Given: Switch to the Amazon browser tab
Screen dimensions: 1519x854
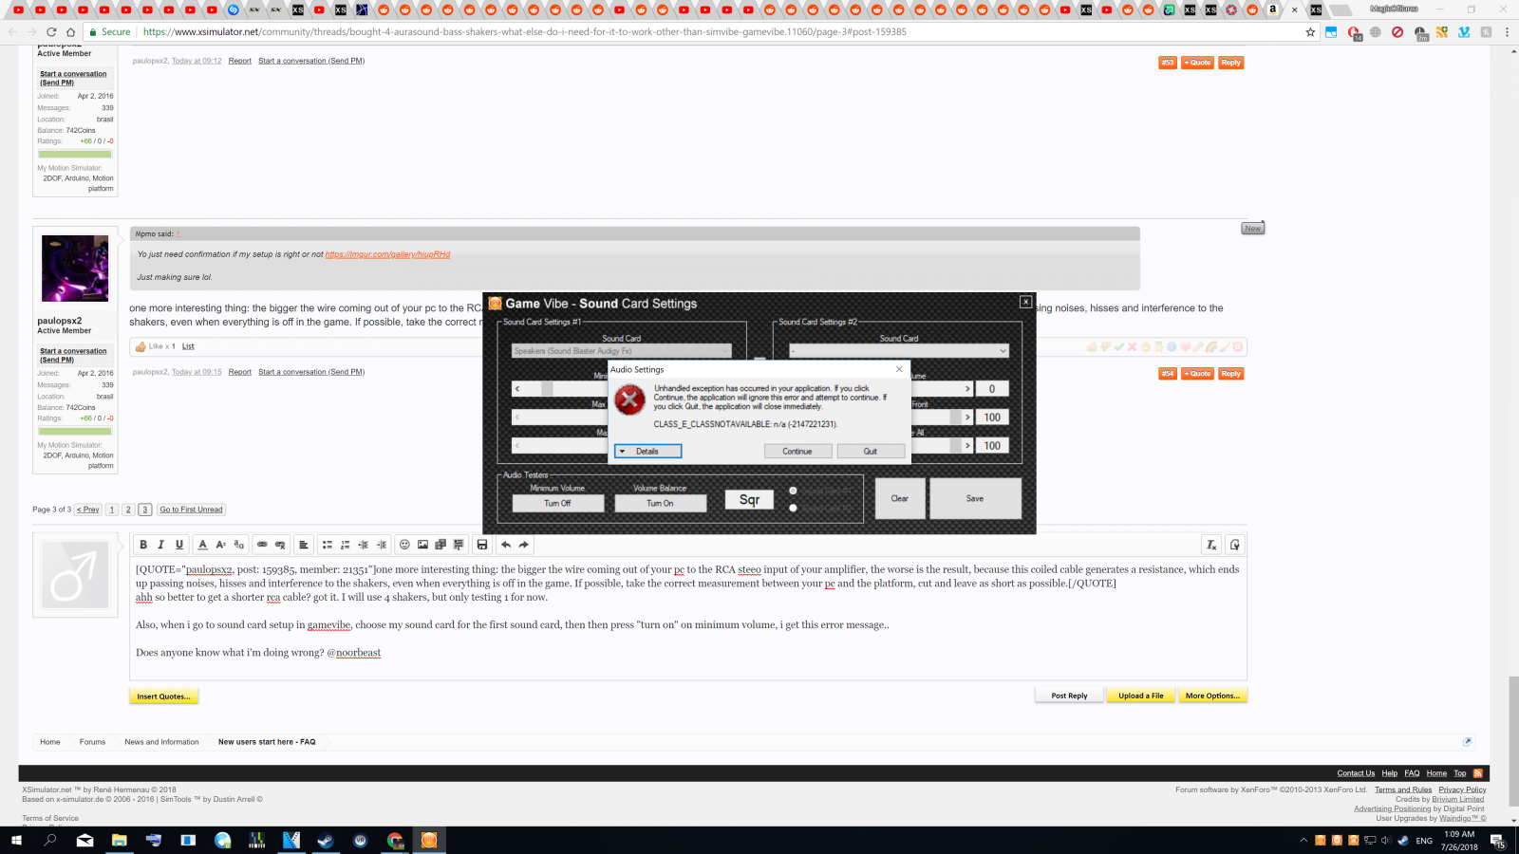Looking at the screenshot, I should [x=1272, y=9].
